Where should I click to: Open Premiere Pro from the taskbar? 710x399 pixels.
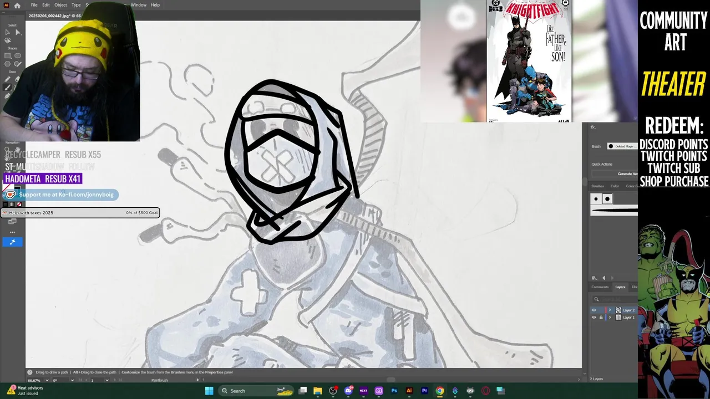pos(424,391)
